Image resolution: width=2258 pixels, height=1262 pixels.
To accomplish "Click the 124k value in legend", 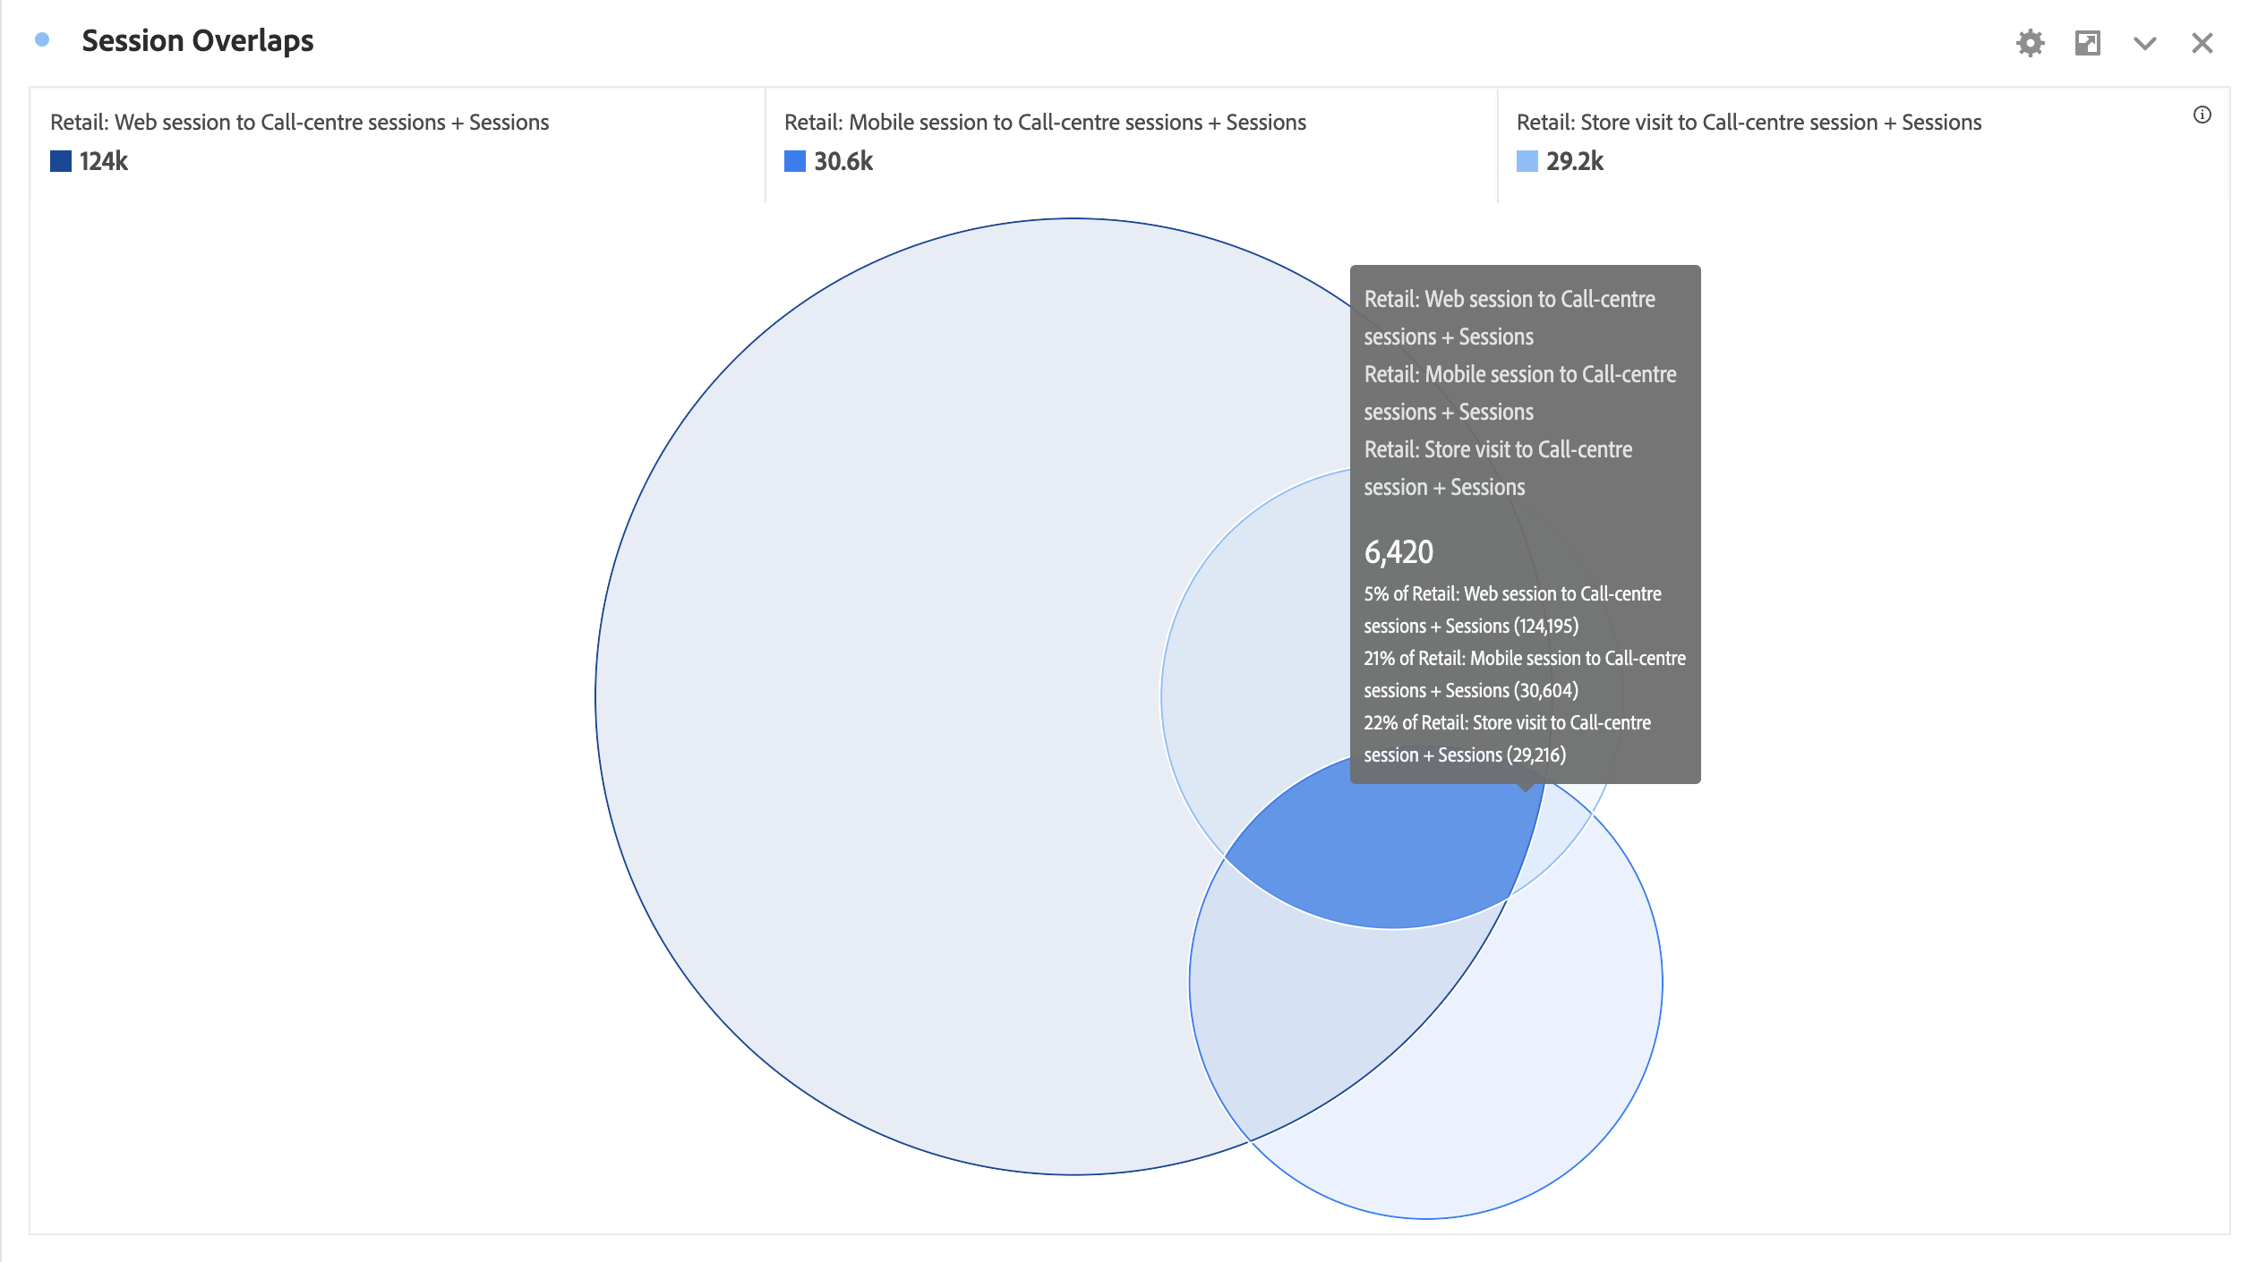I will (104, 161).
